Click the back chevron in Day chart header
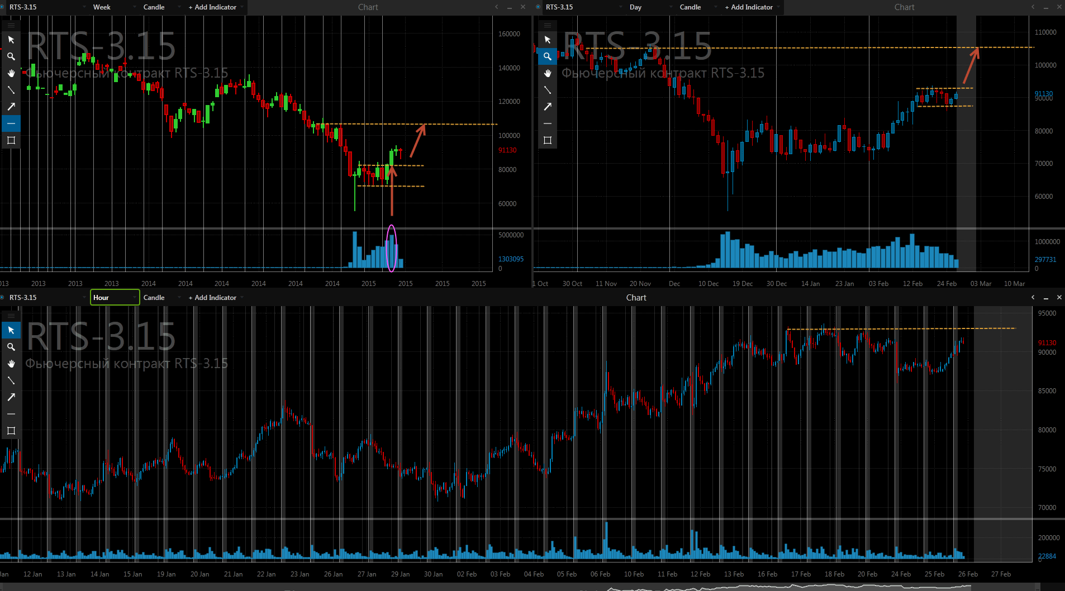Viewport: 1065px width, 591px height. click(1033, 7)
